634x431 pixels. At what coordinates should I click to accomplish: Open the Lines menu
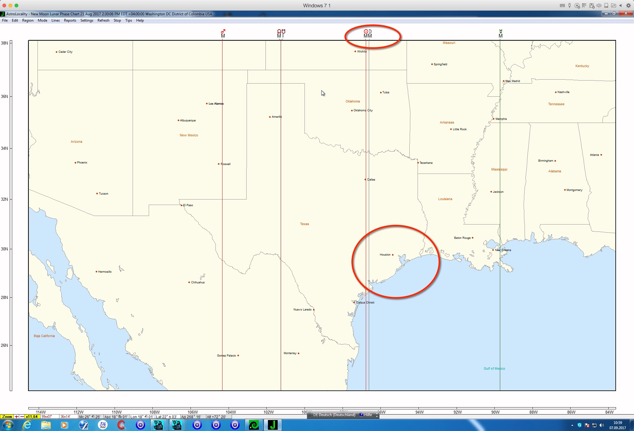55,20
